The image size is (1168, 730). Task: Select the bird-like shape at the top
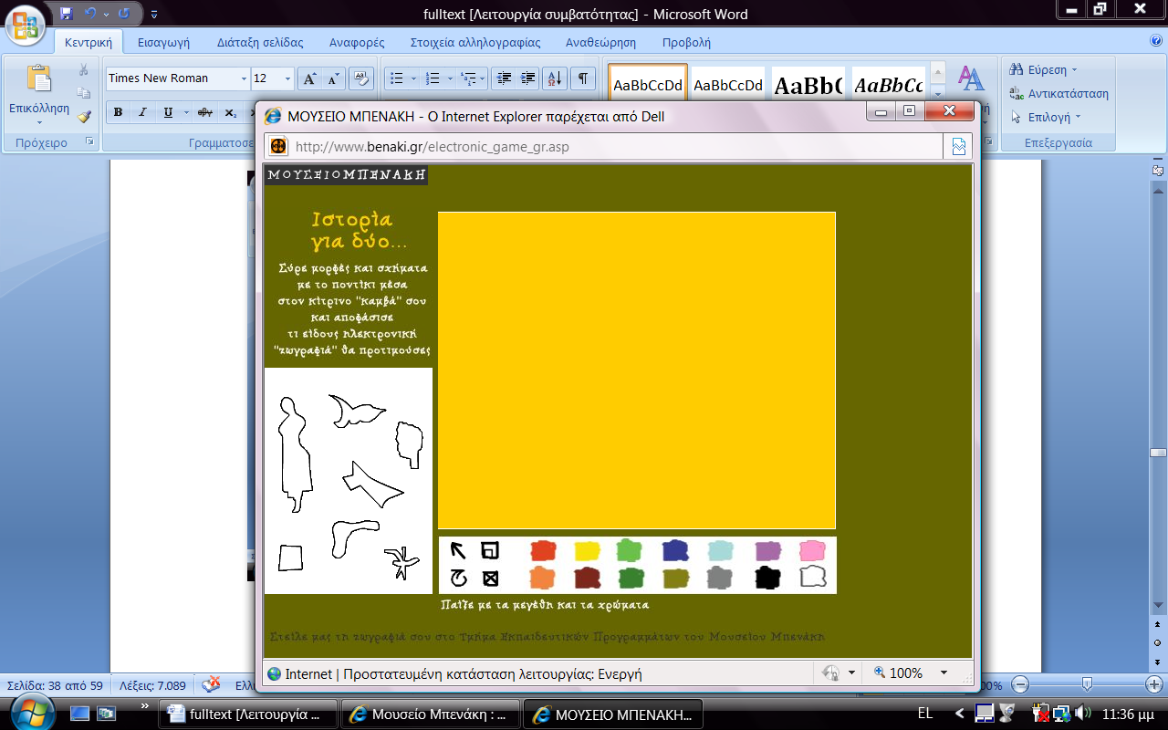(x=357, y=411)
